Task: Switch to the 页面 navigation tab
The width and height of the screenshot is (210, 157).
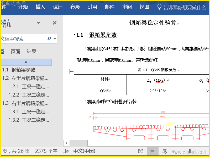Action: coord(15,52)
